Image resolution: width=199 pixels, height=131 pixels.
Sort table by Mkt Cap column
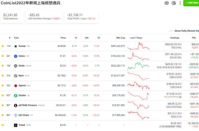point(120,38)
